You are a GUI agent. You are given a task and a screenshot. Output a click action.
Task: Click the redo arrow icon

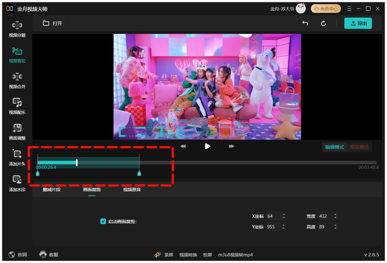coord(323,24)
